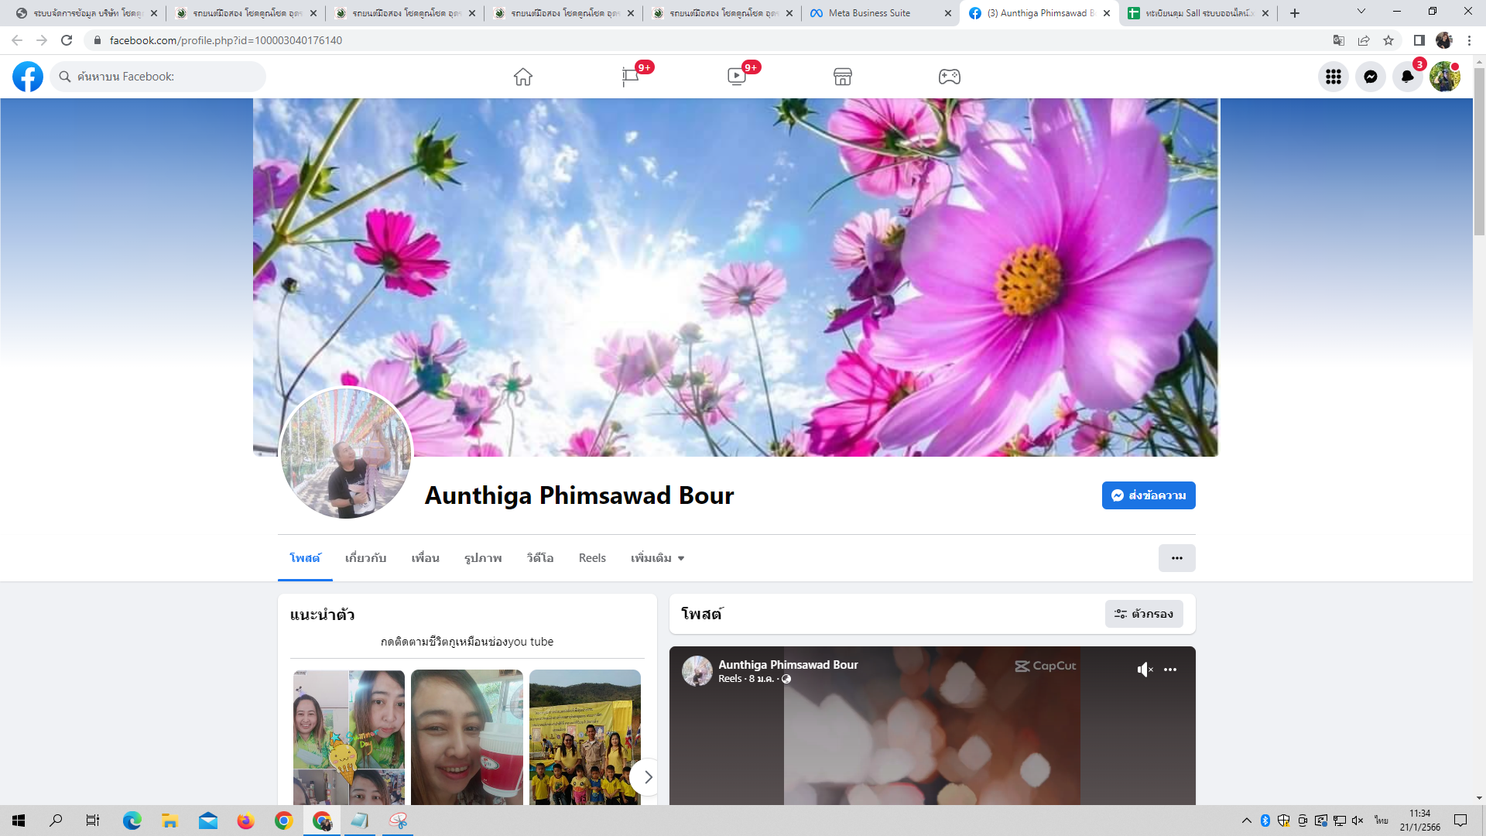
Task: Open notifications bell icon
Action: click(1407, 77)
